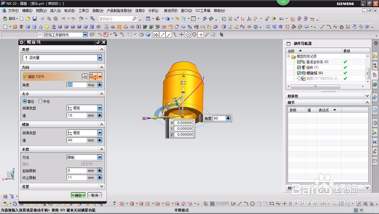Click the part navigator horizontal scrollbar
The height and width of the screenshot is (214, 379).
click(315, 86)
